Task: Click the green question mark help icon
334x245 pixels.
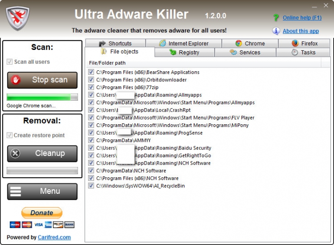Action: tap(276, 17)
